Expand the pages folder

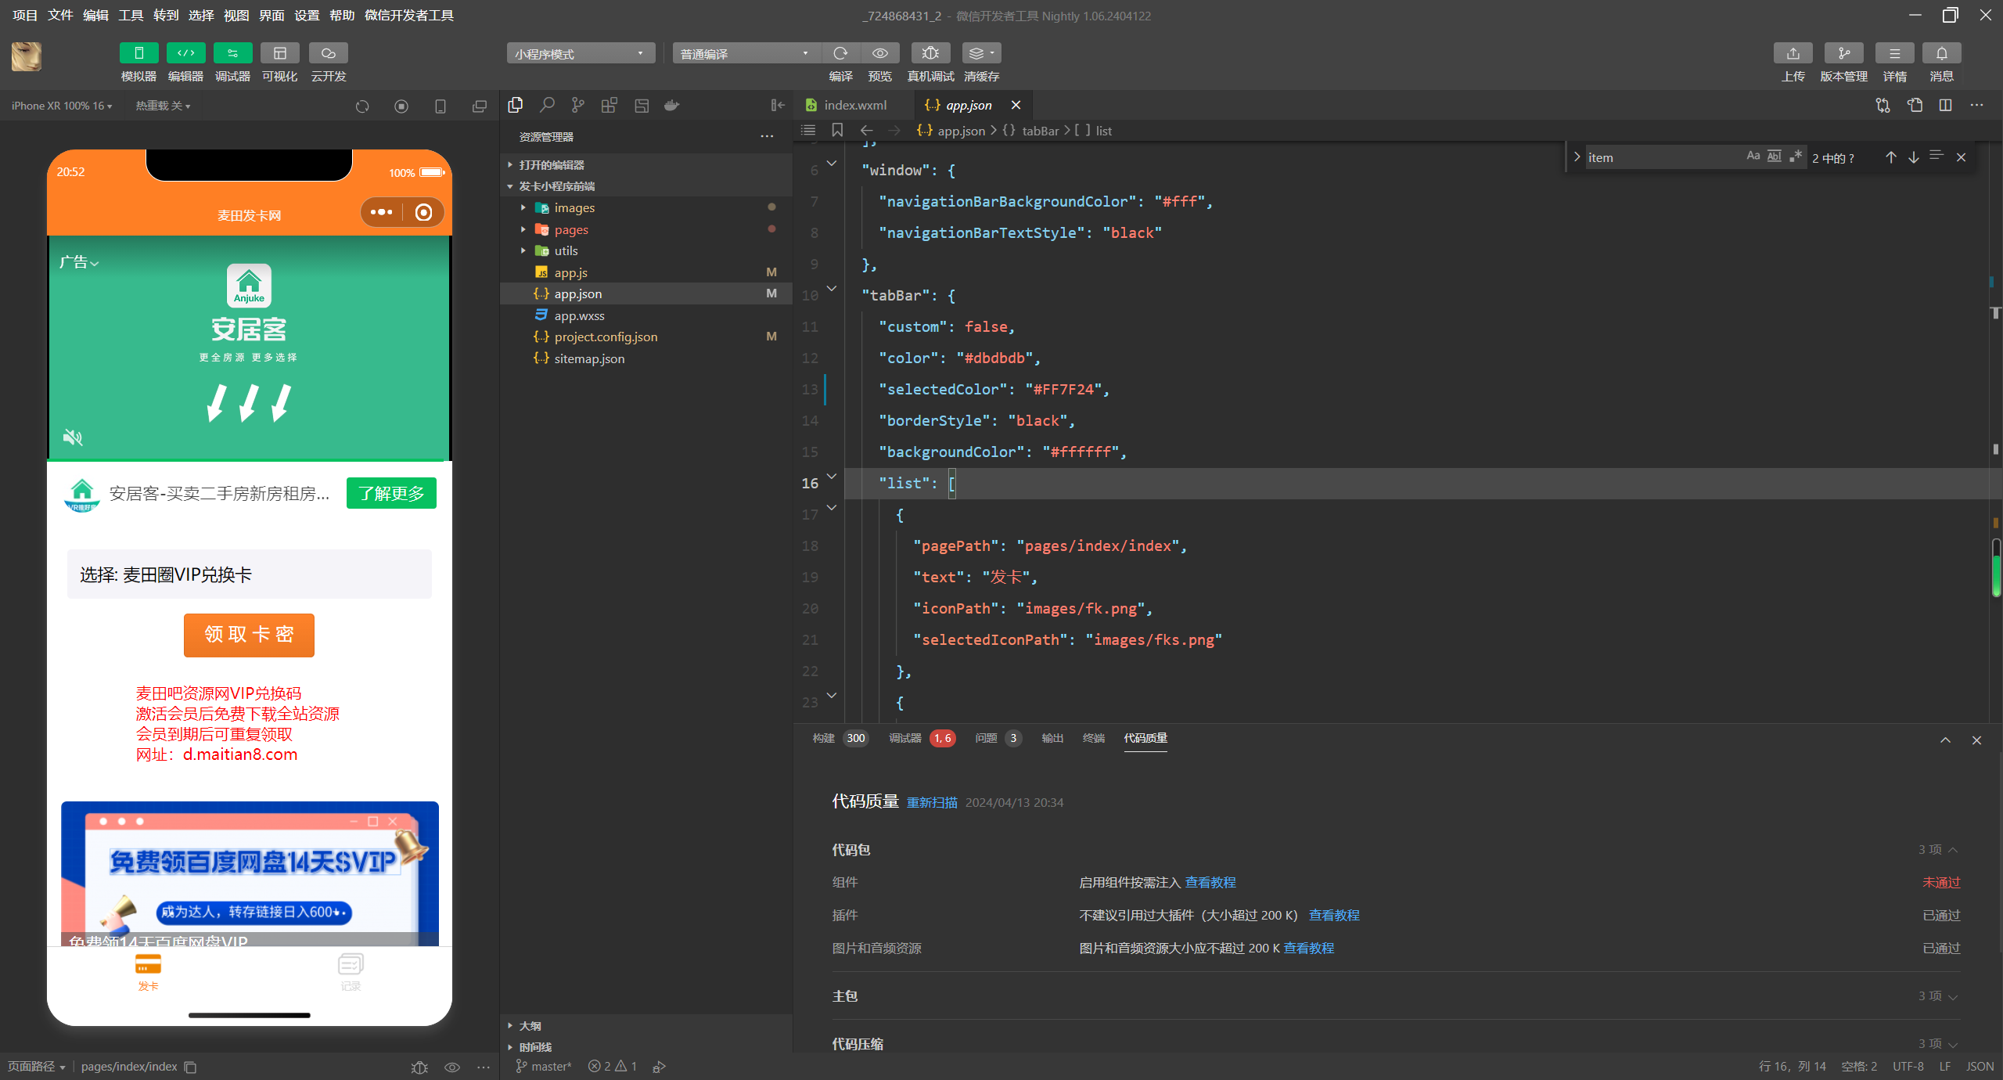point(571,229)
